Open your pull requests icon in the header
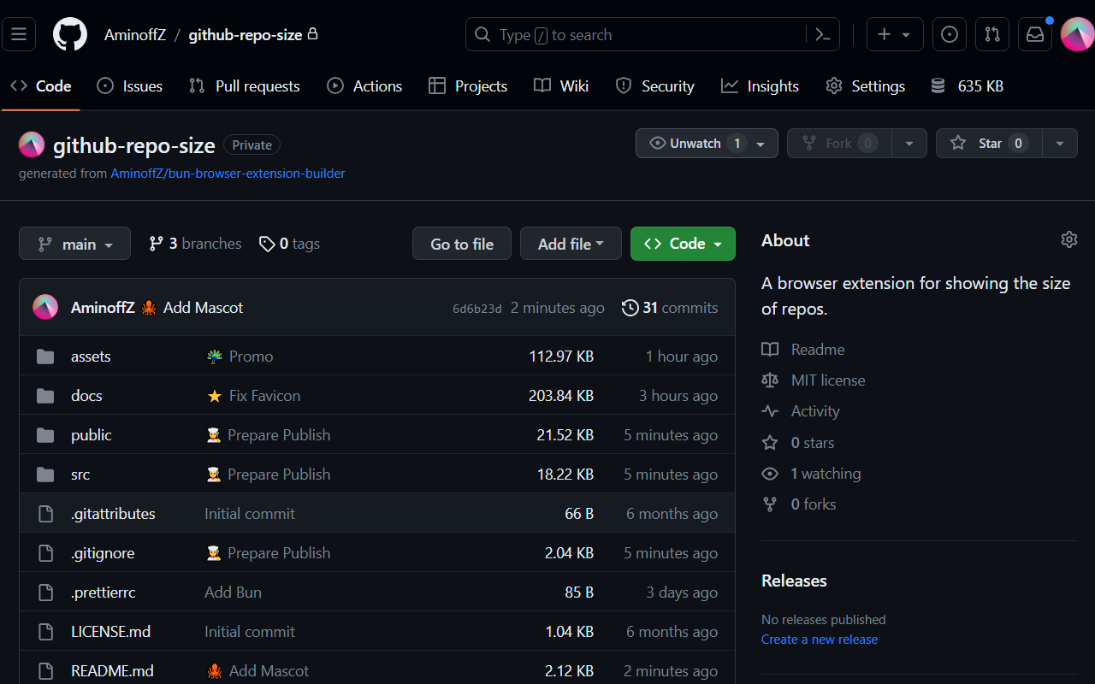1095x684 pixels. (x=992, y=34)
